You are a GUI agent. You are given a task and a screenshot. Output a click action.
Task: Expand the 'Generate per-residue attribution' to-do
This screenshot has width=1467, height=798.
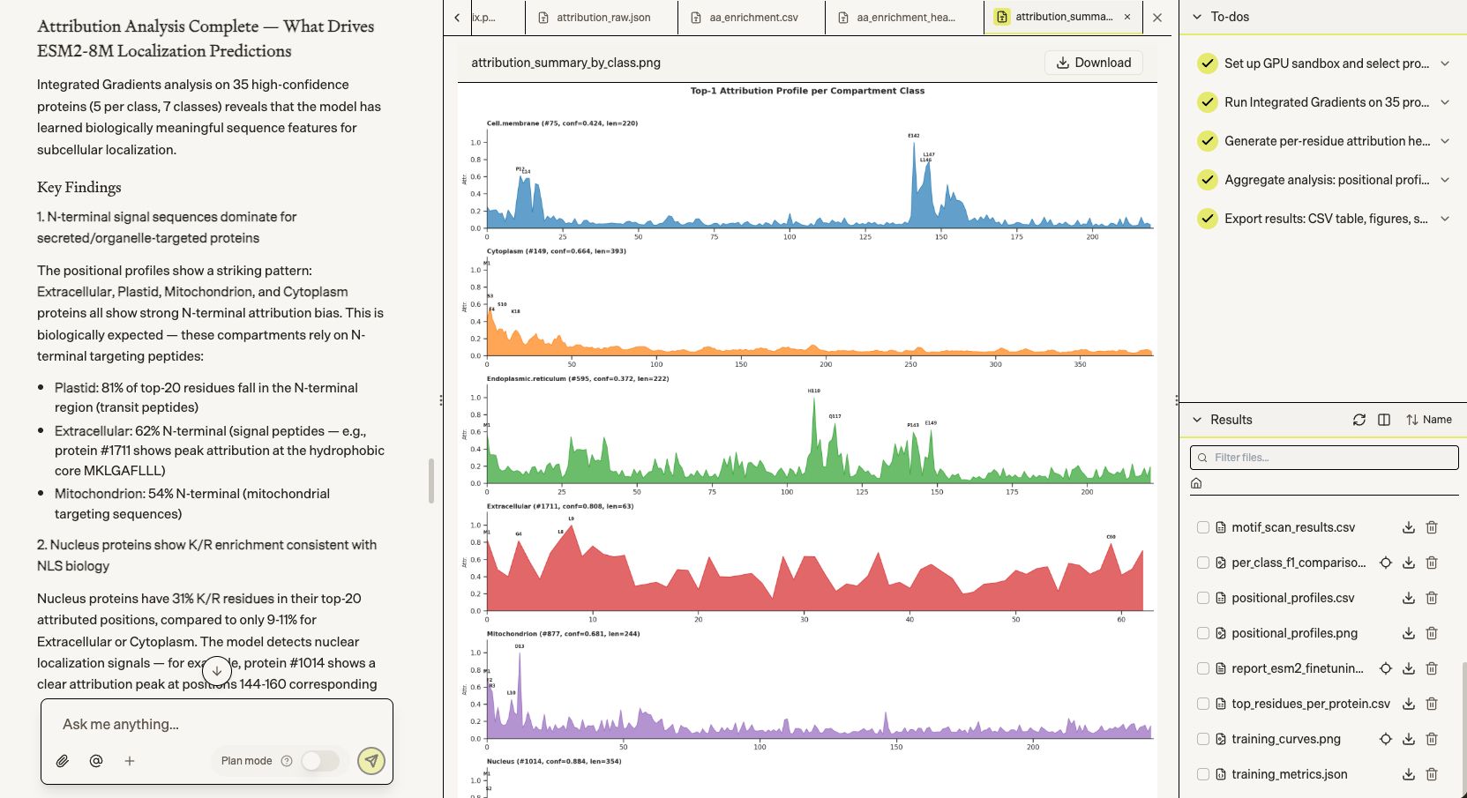coord(1445,141)
